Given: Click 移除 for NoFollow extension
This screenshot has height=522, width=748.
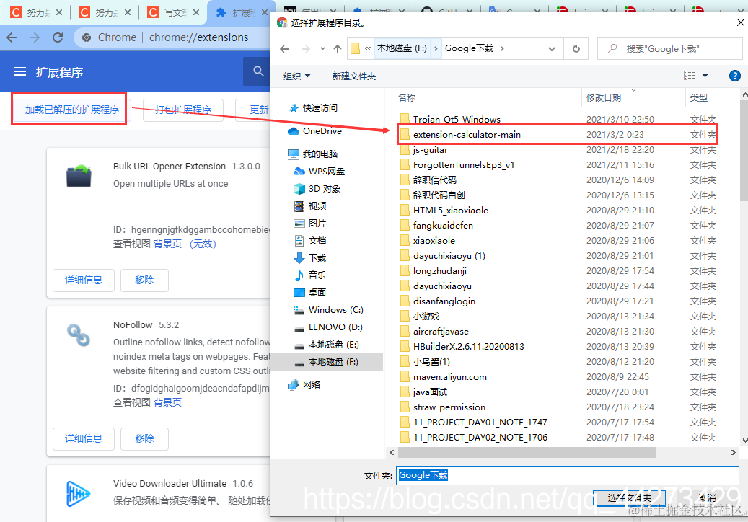Looking at the screenshot, I should (144, 438).
